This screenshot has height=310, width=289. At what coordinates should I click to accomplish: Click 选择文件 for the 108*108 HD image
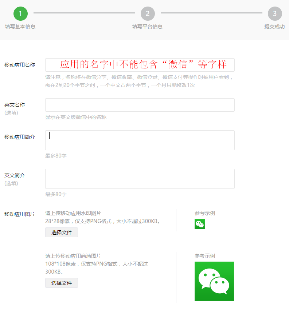click(61, 283)
